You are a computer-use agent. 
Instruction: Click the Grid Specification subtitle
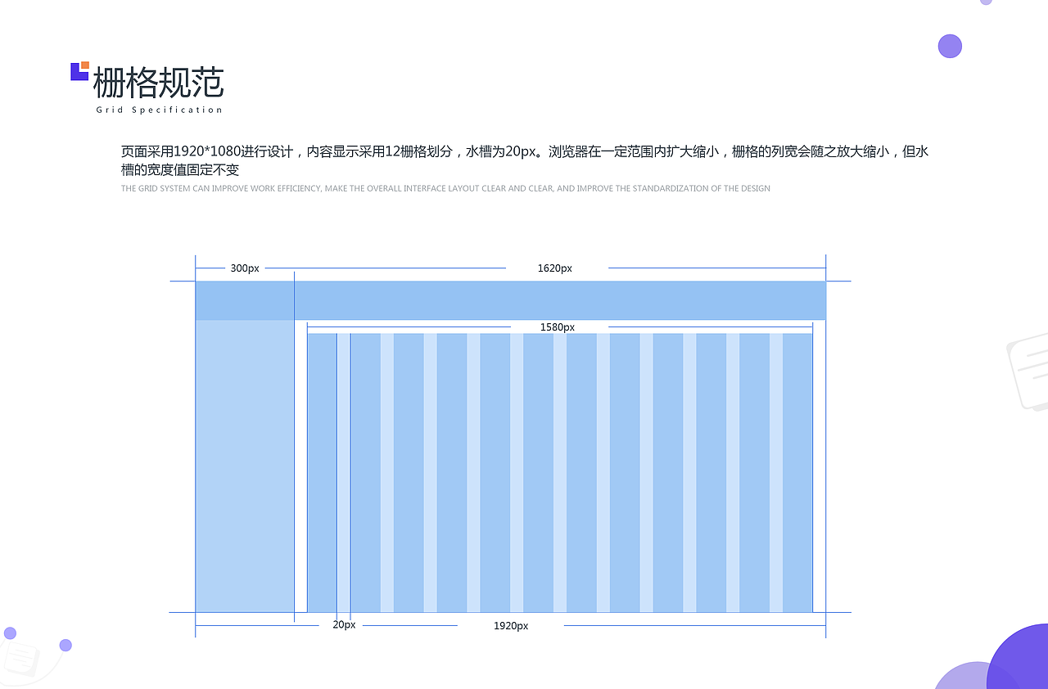coord(159,110)
